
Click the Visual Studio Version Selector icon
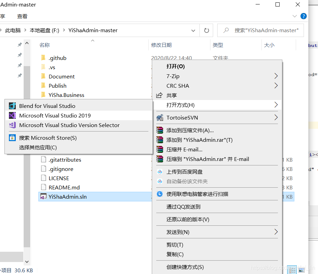point(12,125)
